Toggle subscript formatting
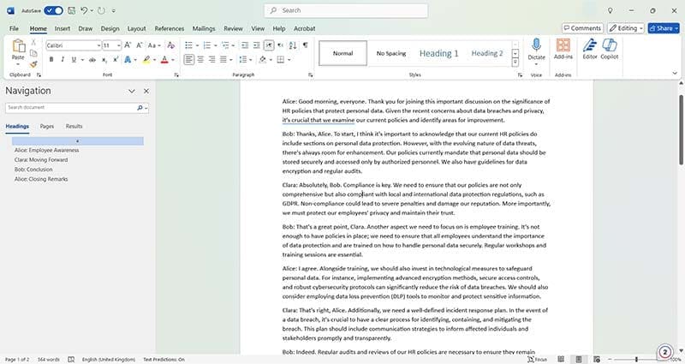Screen dimensions: 685x364 click(x=104, y=59)
